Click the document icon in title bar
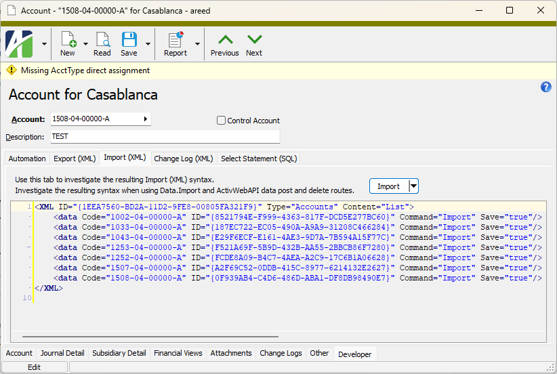The height and width of the screenshot is (374, 557). (12, 11)
